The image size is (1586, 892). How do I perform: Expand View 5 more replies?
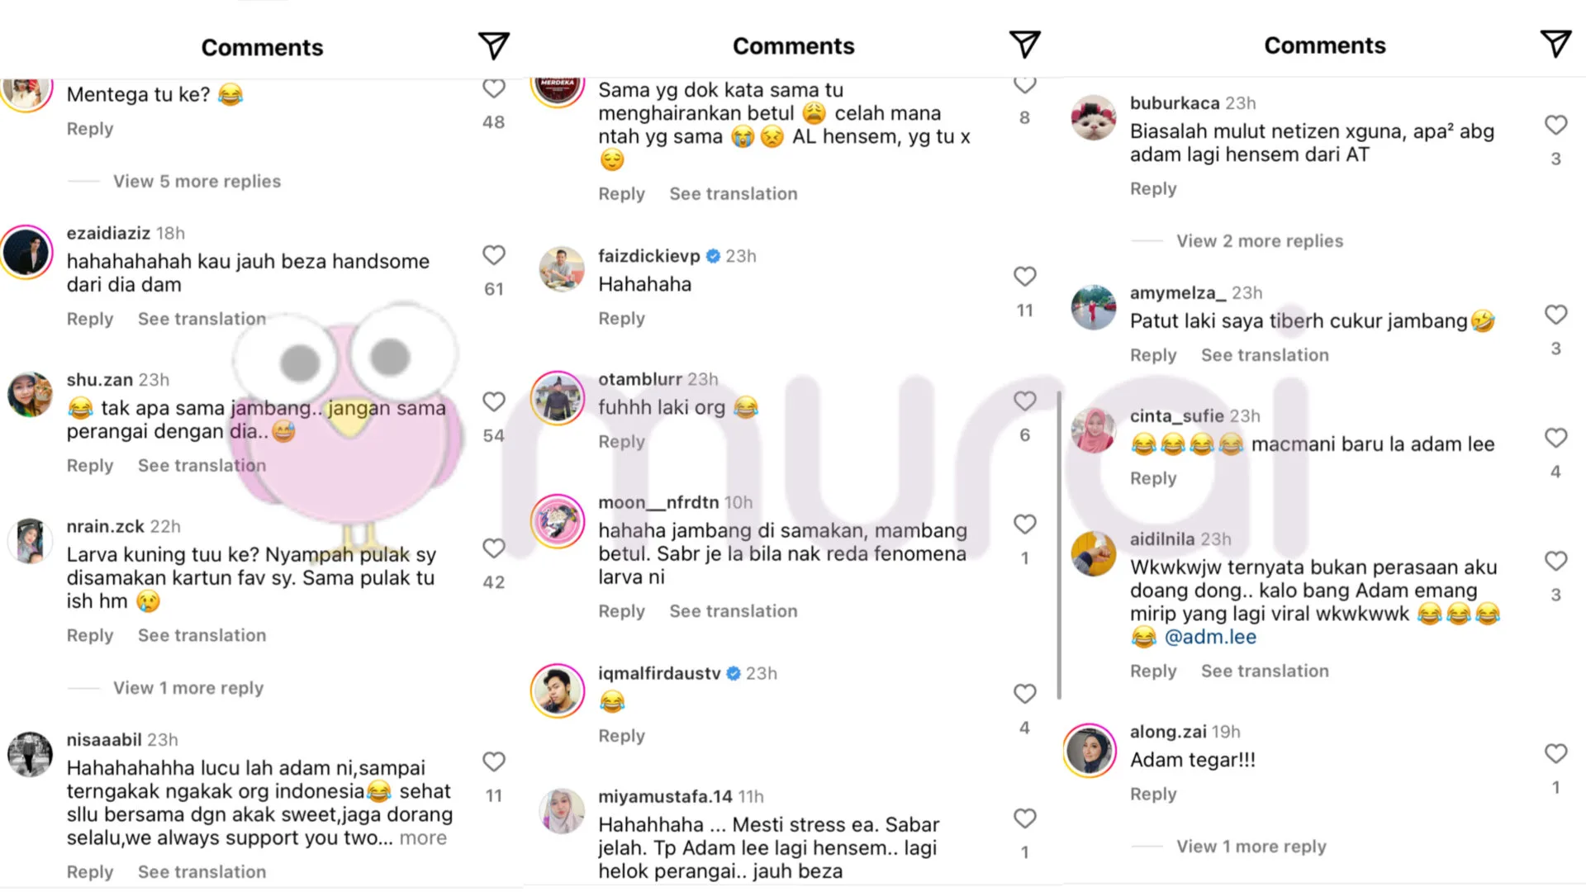(197, 181)
